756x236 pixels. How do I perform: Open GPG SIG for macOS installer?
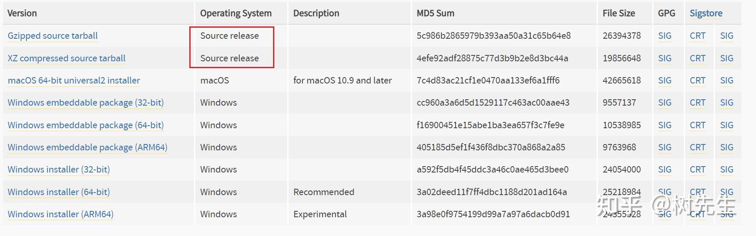click(665, 81)
